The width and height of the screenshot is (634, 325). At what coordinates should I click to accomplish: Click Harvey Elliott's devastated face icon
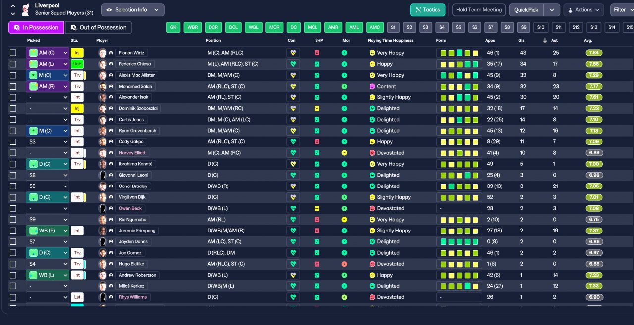[372, 153]
